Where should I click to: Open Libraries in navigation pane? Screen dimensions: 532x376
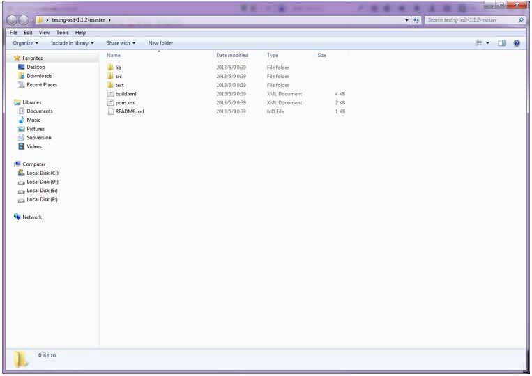click(31, 102)
